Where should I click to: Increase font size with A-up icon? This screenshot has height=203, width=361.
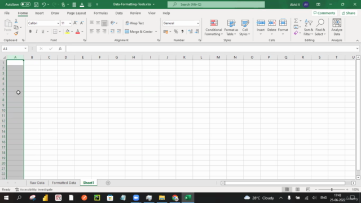75,23
